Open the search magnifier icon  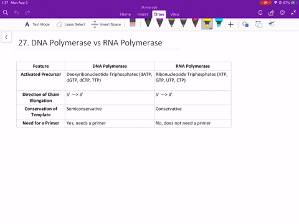[6, 13]
